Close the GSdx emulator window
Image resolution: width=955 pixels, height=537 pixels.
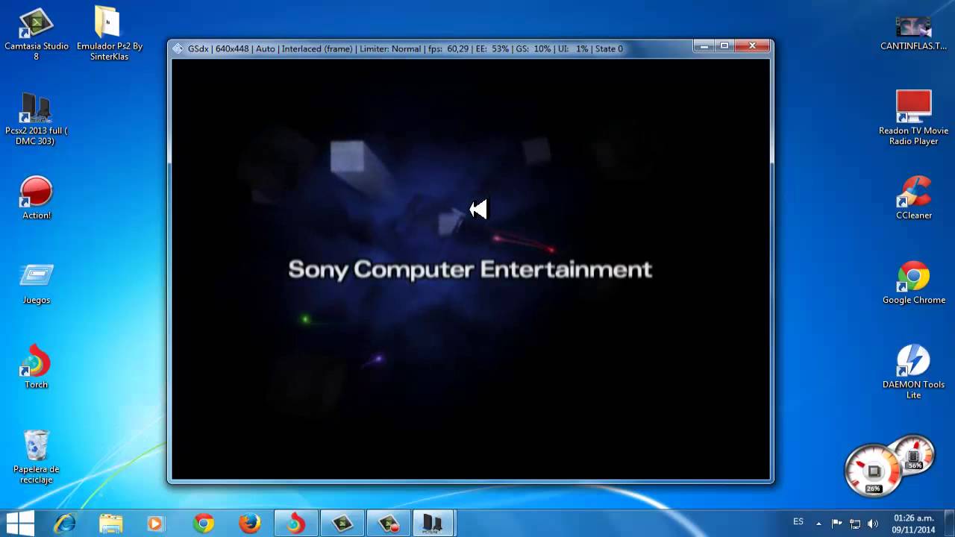click(752, 46)
